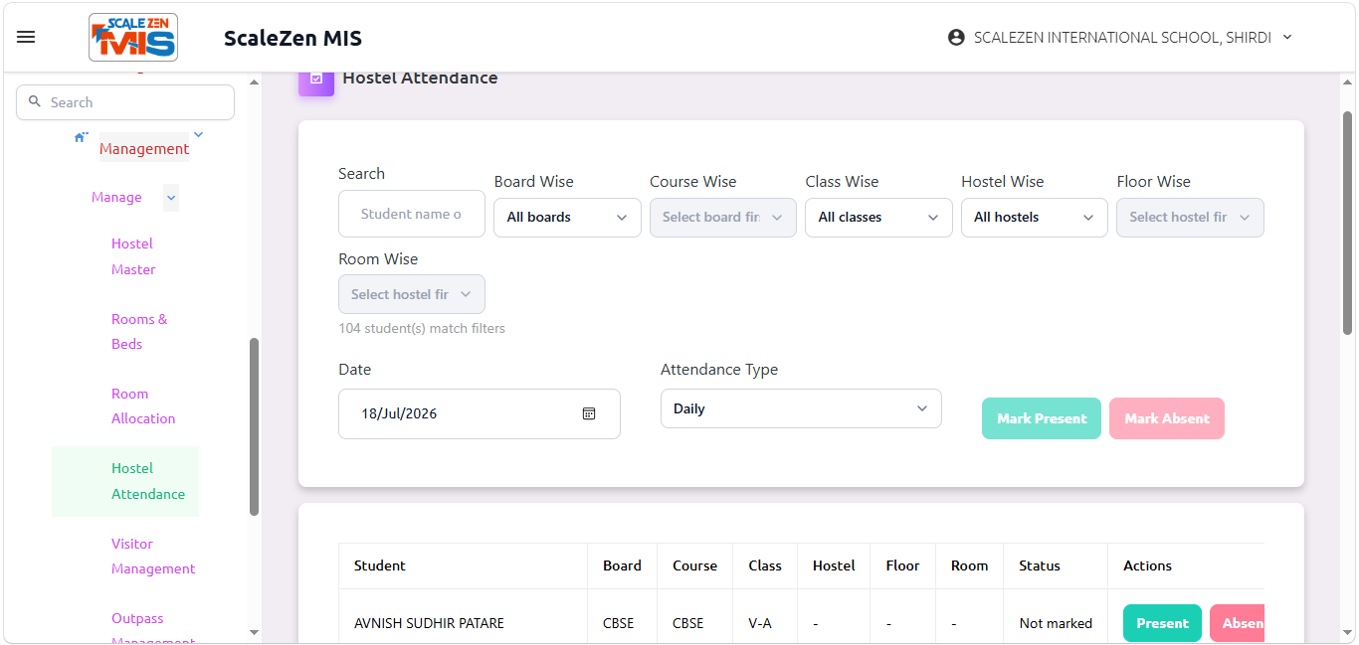Open the Course Wise dropdown
This screenshot has width=1359, height=645.
(x=723, y=218)
